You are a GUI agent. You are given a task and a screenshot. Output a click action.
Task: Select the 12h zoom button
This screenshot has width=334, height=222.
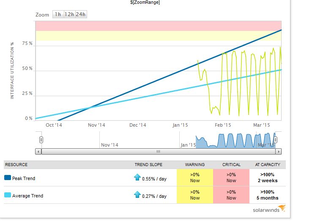[69, 14]
